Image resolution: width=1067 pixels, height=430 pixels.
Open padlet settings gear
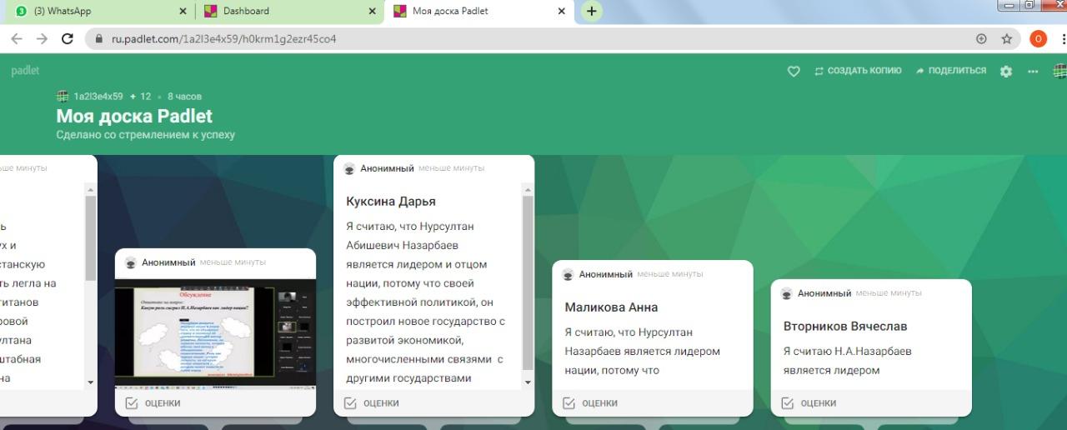pyautogui.click(x=1006, y=72)
